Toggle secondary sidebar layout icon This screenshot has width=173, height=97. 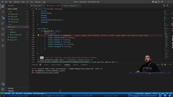[159, 2]
